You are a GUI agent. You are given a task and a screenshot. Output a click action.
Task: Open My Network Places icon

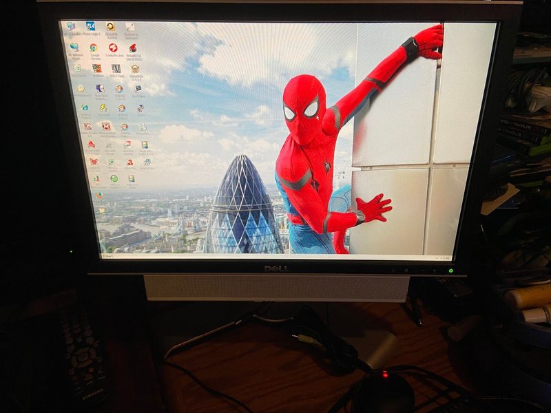tap(74, 47)
